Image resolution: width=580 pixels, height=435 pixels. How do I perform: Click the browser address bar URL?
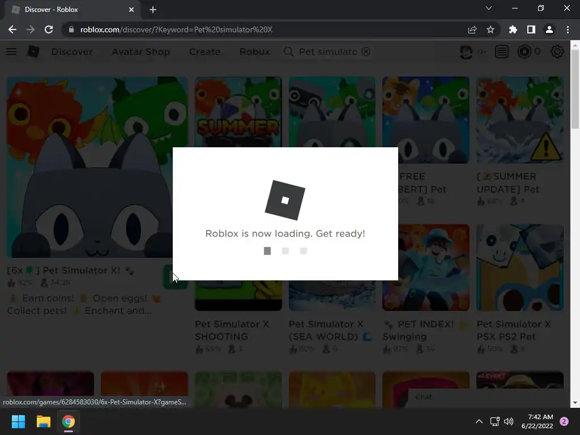[176, 29]
